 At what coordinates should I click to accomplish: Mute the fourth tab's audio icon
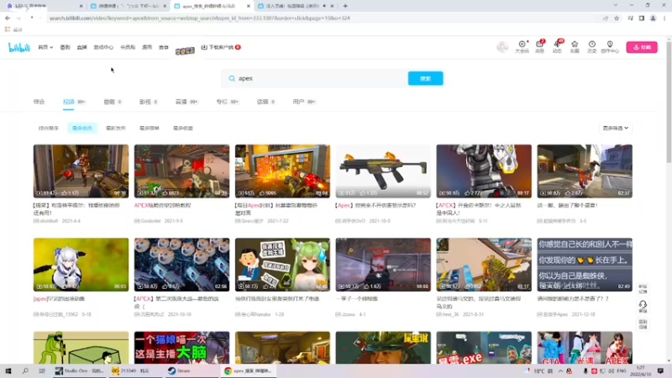(324, 6)
